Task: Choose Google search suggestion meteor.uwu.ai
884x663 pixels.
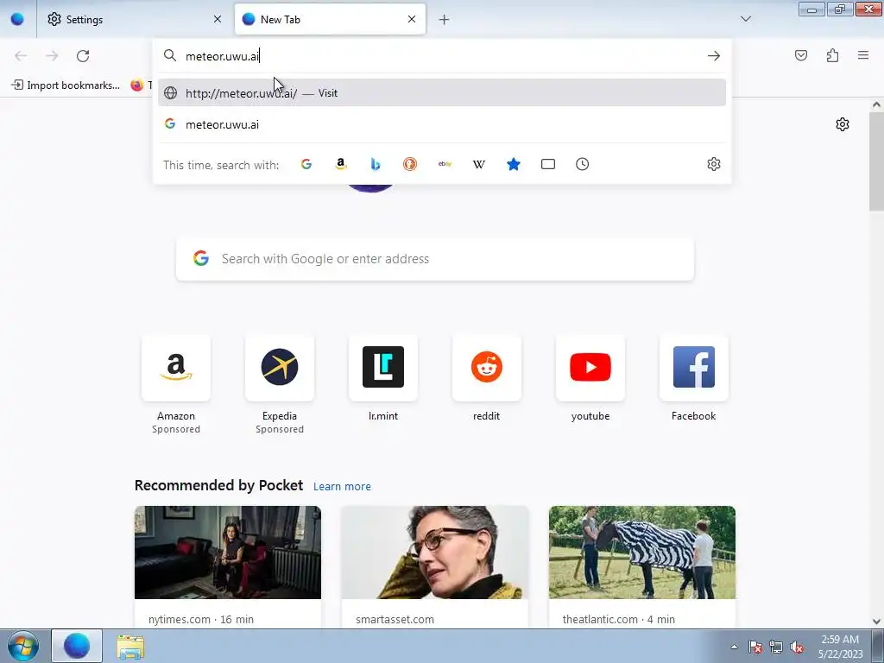Action: [442, 124]
